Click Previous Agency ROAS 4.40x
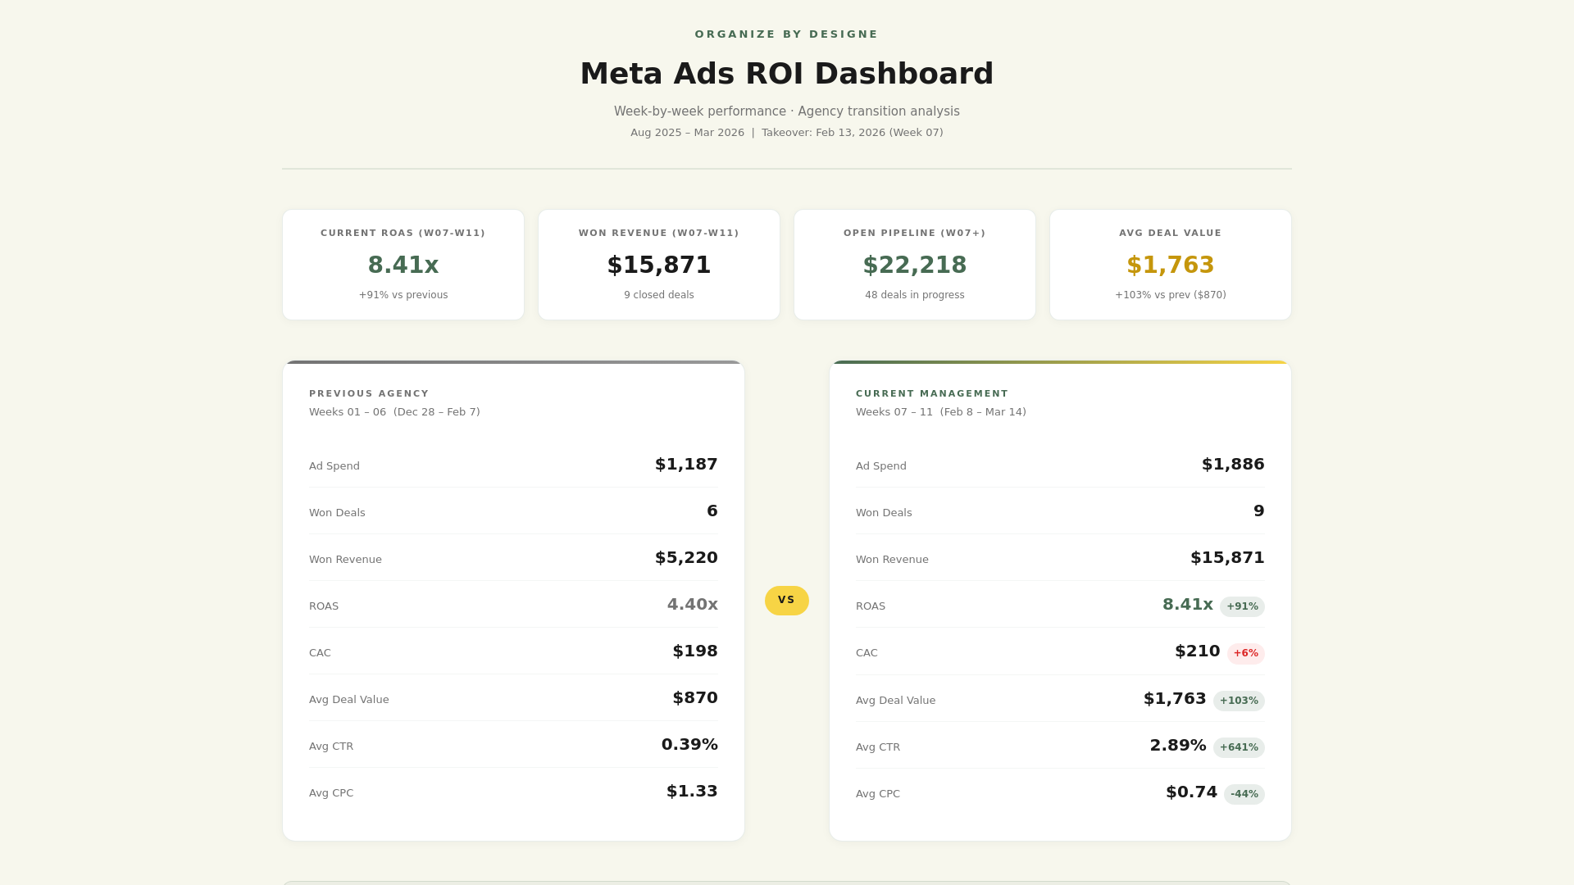 tap(693, 605)
